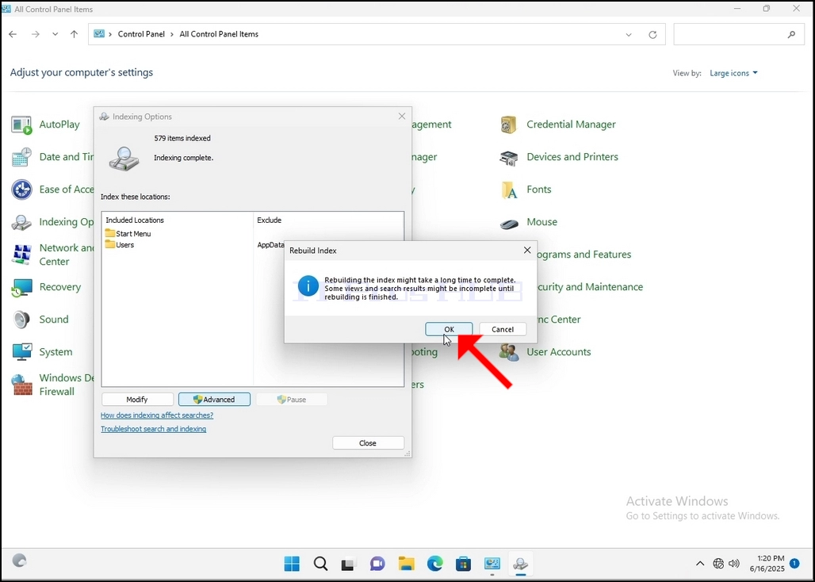Open Microsoft Store from taskbar
This screenshot has width=815, height=582.
pyautogui.click(x=463, y=563)
